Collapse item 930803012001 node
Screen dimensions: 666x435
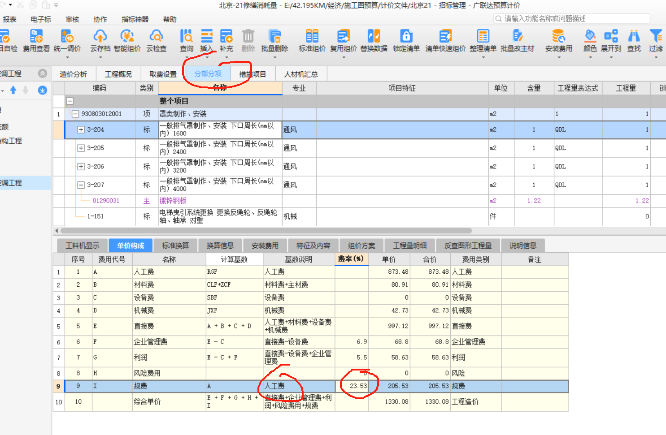point(75,114)
